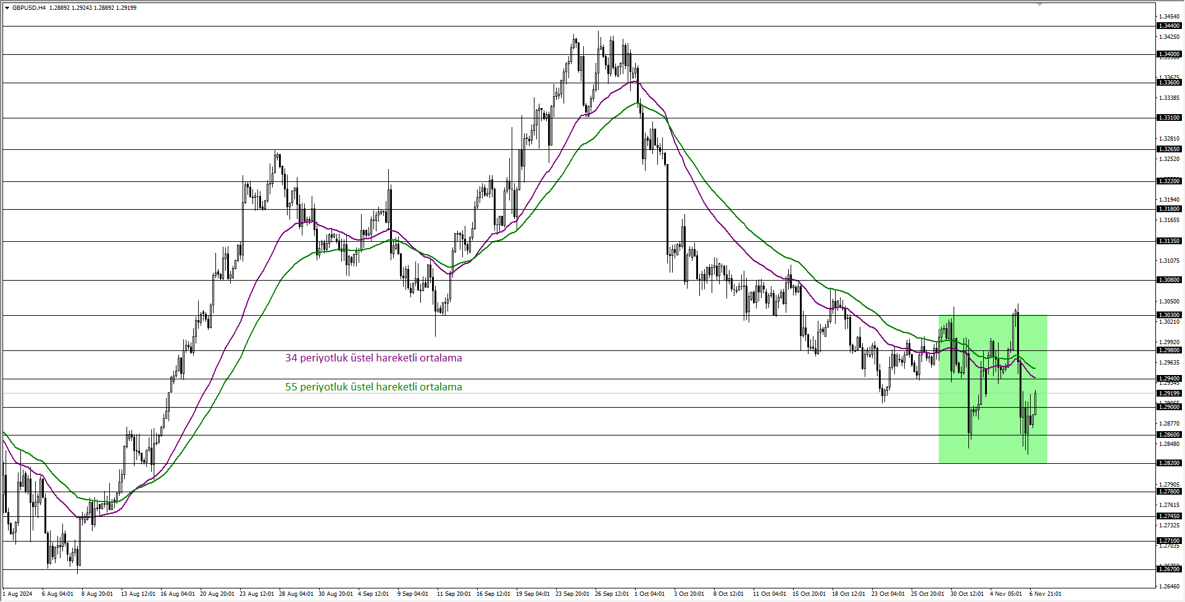Click the 1.34540 price scale value

point(1169,17)
